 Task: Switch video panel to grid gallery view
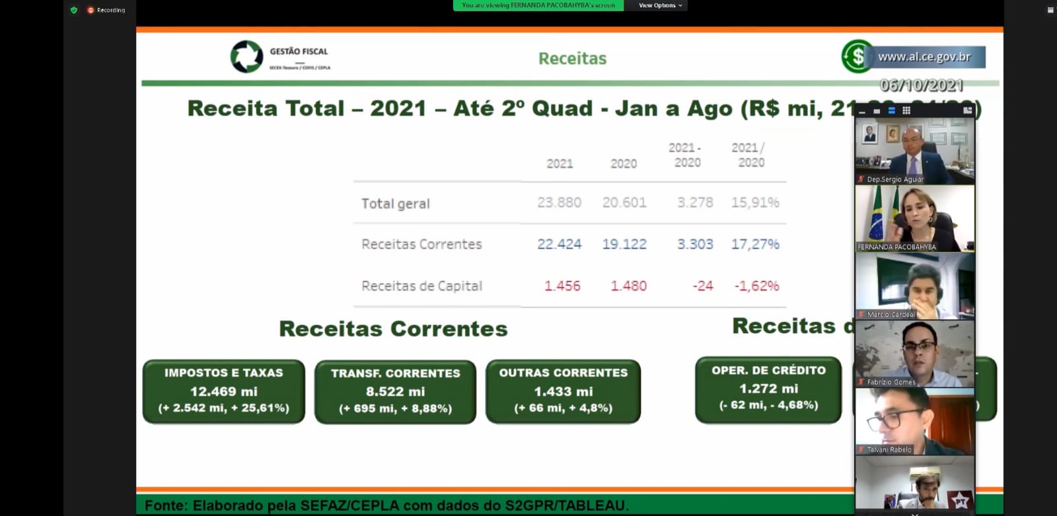[906, 111]
